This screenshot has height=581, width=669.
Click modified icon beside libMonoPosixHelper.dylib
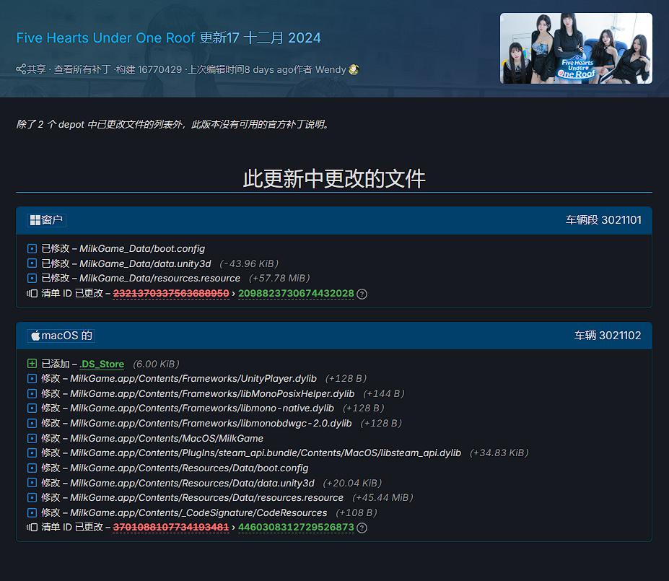coord(32,393)
